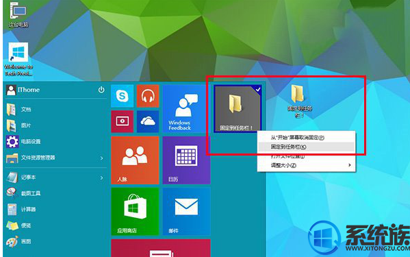Click the power button in Start menu

[x=101, y=90]
